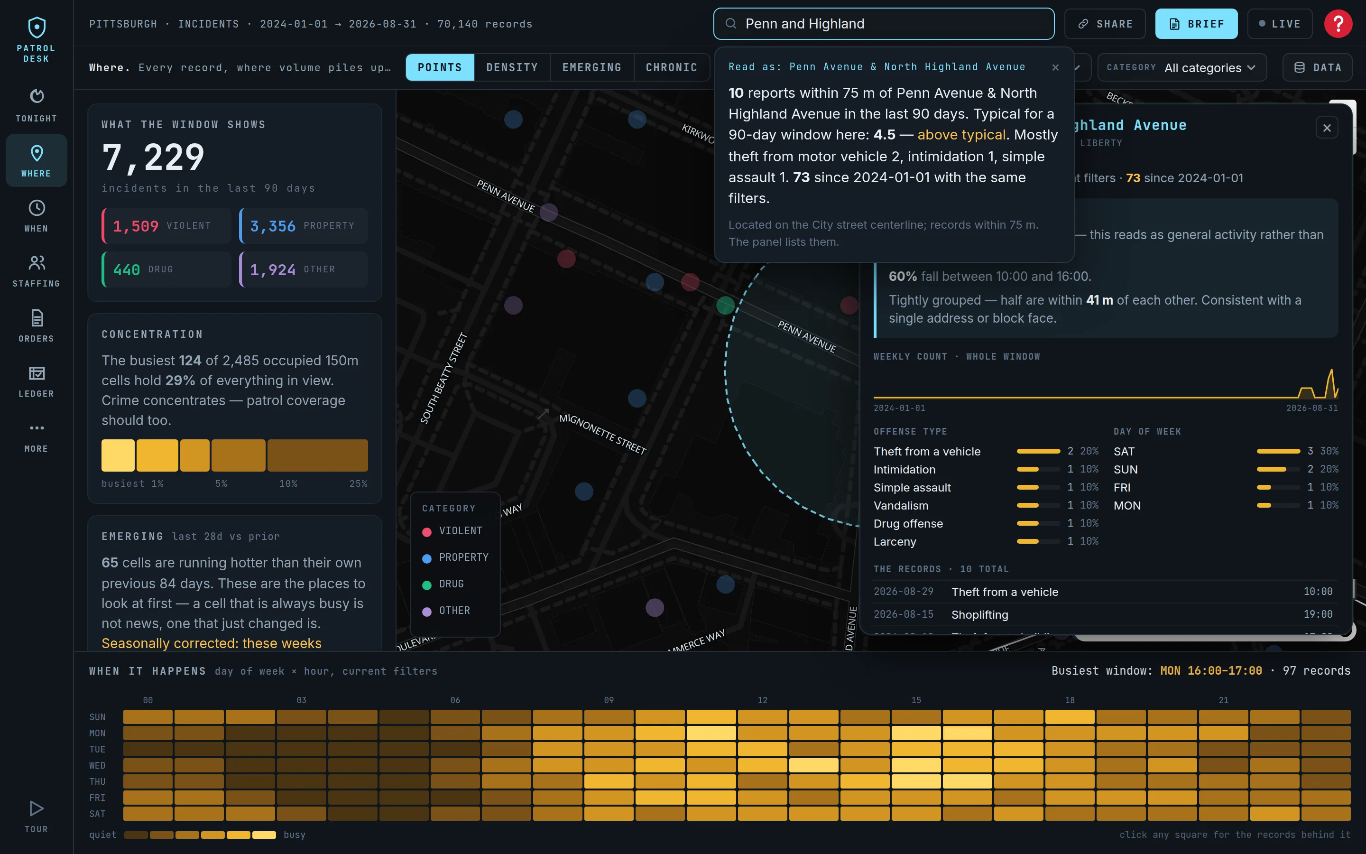Click the search magnifier icon
Viewport: 1366px width, 854px height.
click(730, 24)
